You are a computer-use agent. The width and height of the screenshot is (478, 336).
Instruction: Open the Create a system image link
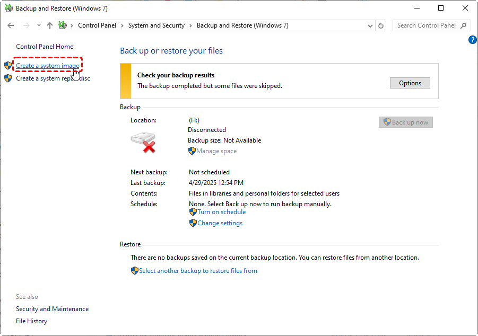(48, 66)
